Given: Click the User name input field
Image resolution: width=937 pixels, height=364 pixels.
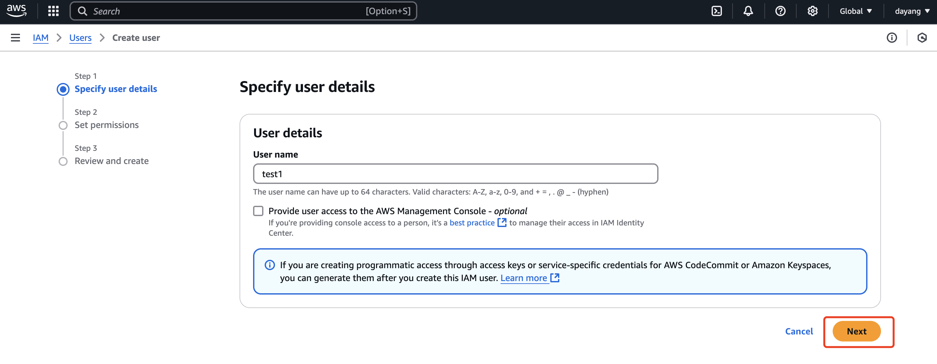Looking at the screenshot, I should [455, 174].
